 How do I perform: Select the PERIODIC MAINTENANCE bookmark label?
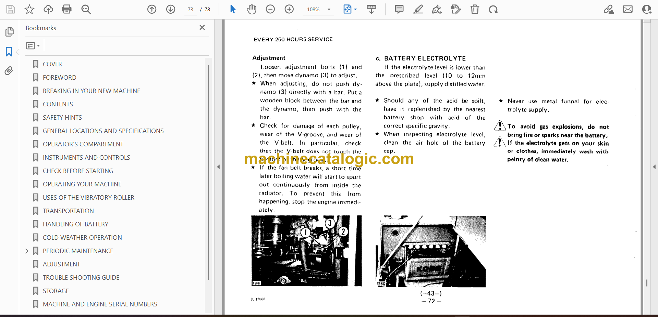point(78,251)
